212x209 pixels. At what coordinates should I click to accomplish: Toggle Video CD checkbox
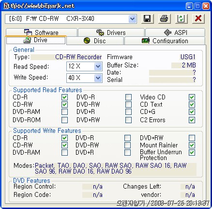[x=192, y=97]
